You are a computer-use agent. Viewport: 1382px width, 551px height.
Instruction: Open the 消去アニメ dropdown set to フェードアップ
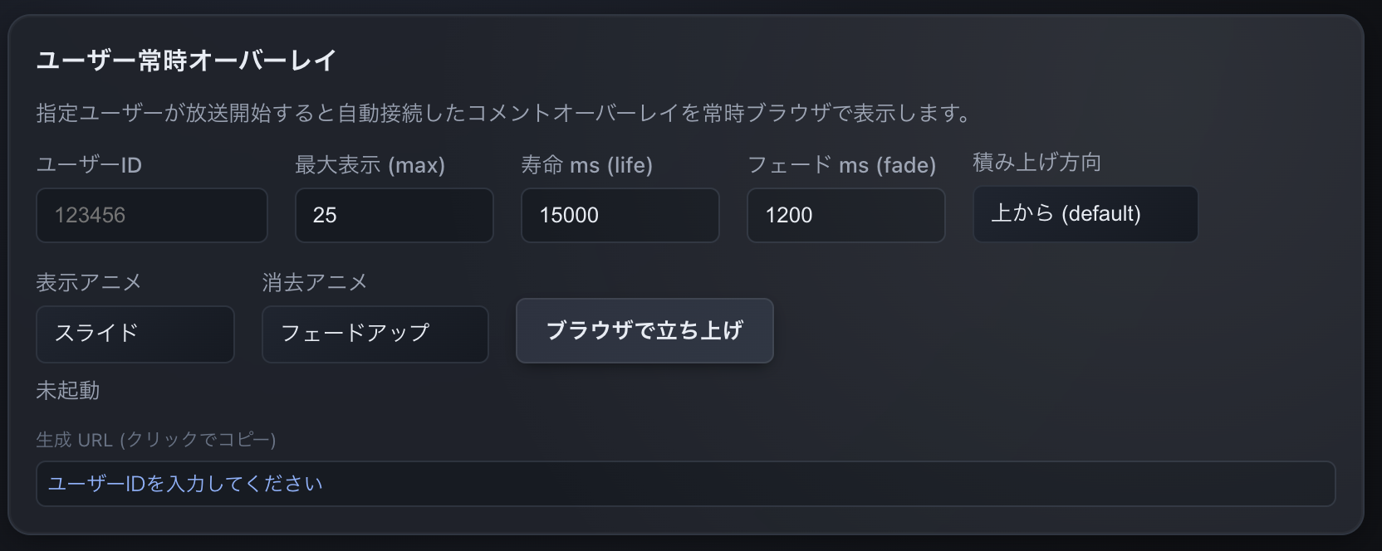(x=375, y=334)
